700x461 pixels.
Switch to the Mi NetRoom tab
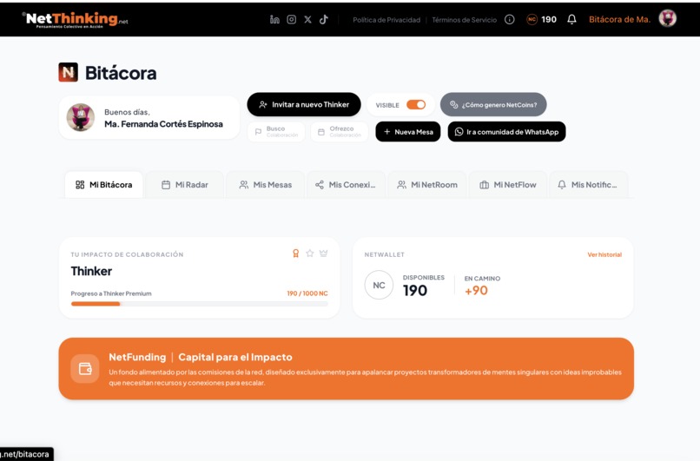(427, 185)
